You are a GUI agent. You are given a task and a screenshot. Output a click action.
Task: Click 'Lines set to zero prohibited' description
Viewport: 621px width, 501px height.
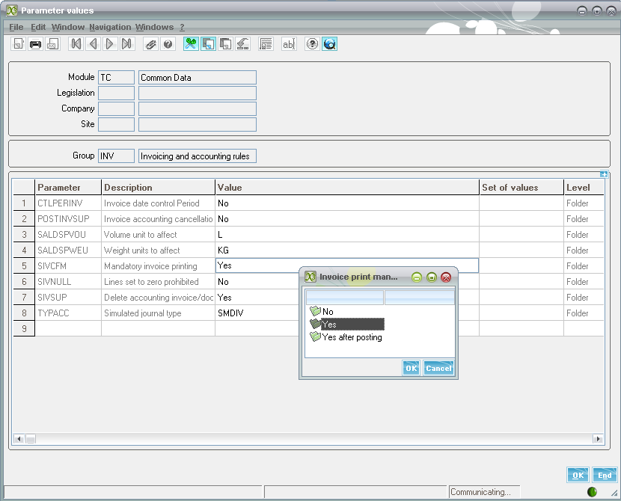pos(158,281)
